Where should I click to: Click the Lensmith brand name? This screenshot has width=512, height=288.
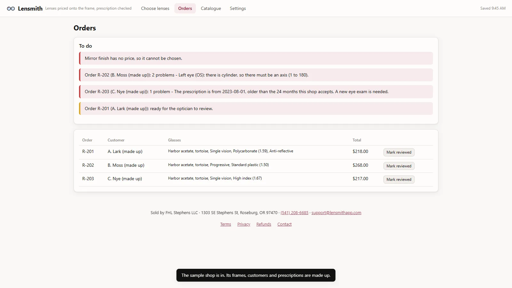pyautogui.click(x=30, y=9)
